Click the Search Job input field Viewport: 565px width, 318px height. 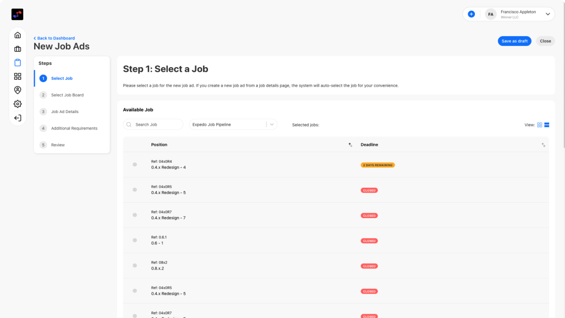pyautogui.click(x=153, y=124)
